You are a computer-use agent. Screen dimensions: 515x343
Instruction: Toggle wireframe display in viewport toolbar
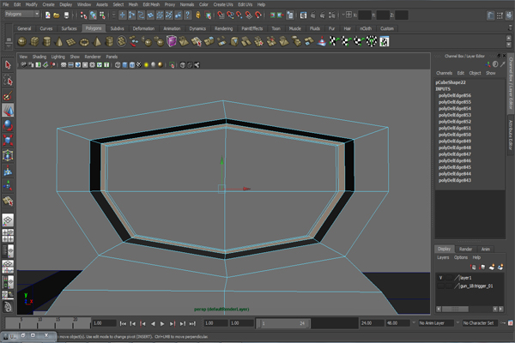click(x=118, y=65)
